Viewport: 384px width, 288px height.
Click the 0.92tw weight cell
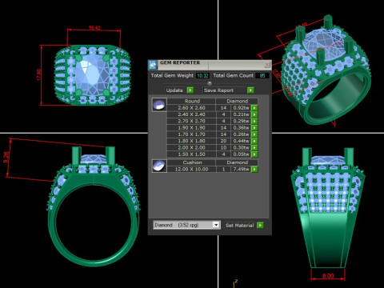[x=241, y=108]
